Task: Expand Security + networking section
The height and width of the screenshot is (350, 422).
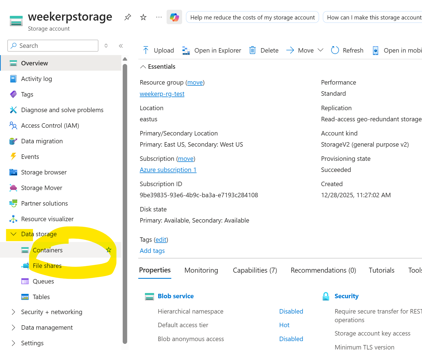Action: [x=13, y=312]
